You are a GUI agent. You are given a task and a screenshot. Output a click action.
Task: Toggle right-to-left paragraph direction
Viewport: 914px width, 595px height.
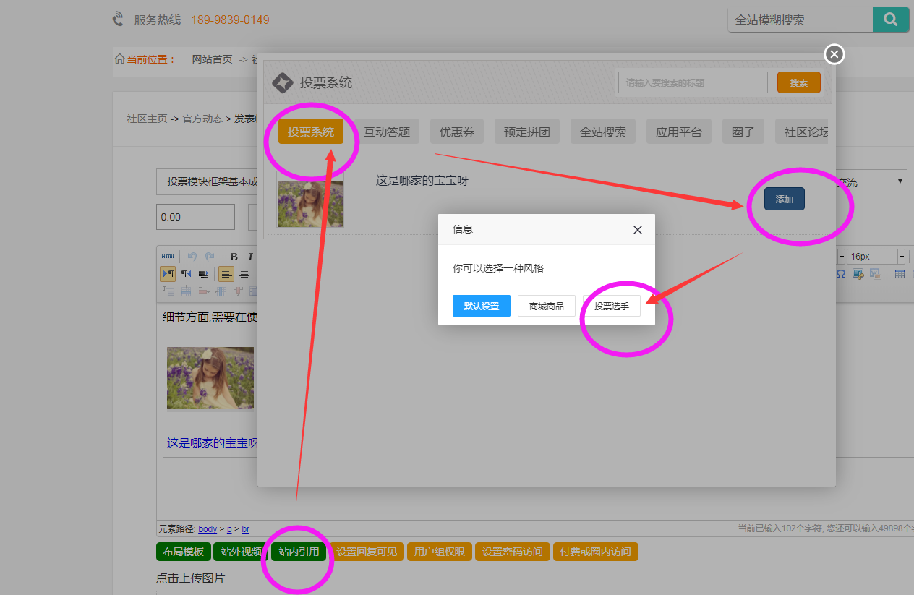click(x=186, y=274)
